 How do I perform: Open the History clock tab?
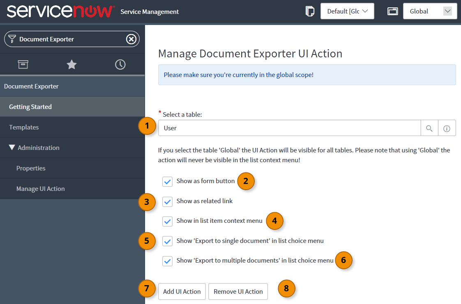pos(120,64)
